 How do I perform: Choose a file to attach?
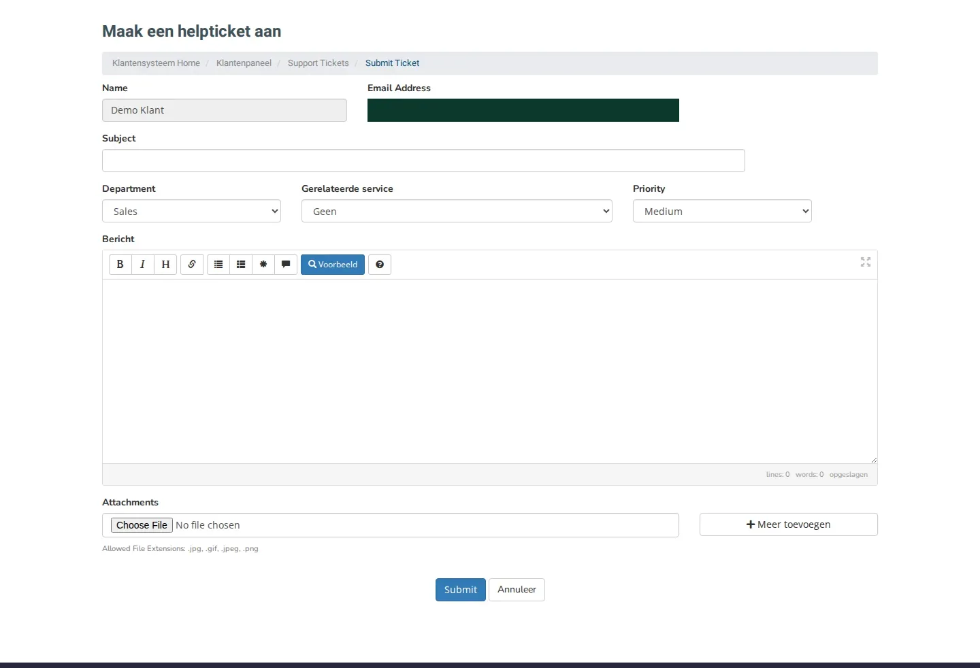pos(142,525)
